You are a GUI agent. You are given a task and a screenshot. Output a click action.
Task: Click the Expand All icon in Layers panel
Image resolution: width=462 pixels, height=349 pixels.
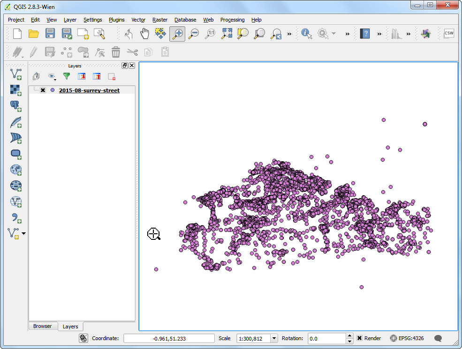point(82,76)
